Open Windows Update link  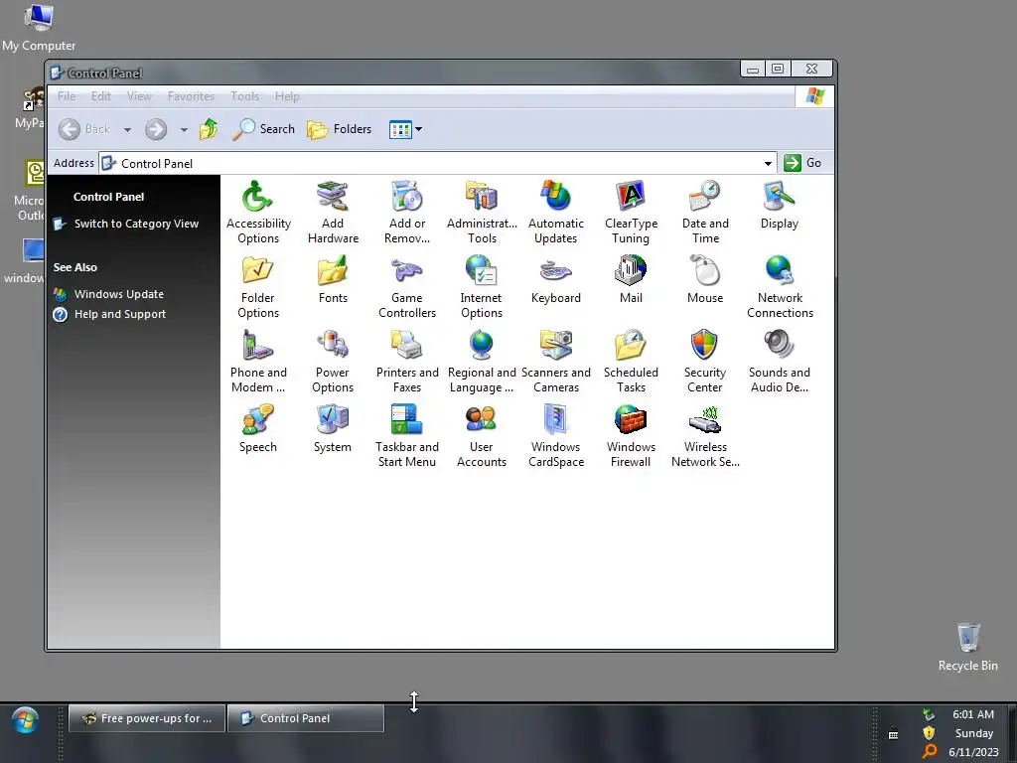pos(119,294)
